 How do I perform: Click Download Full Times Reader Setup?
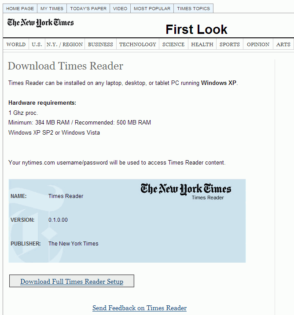72,281
